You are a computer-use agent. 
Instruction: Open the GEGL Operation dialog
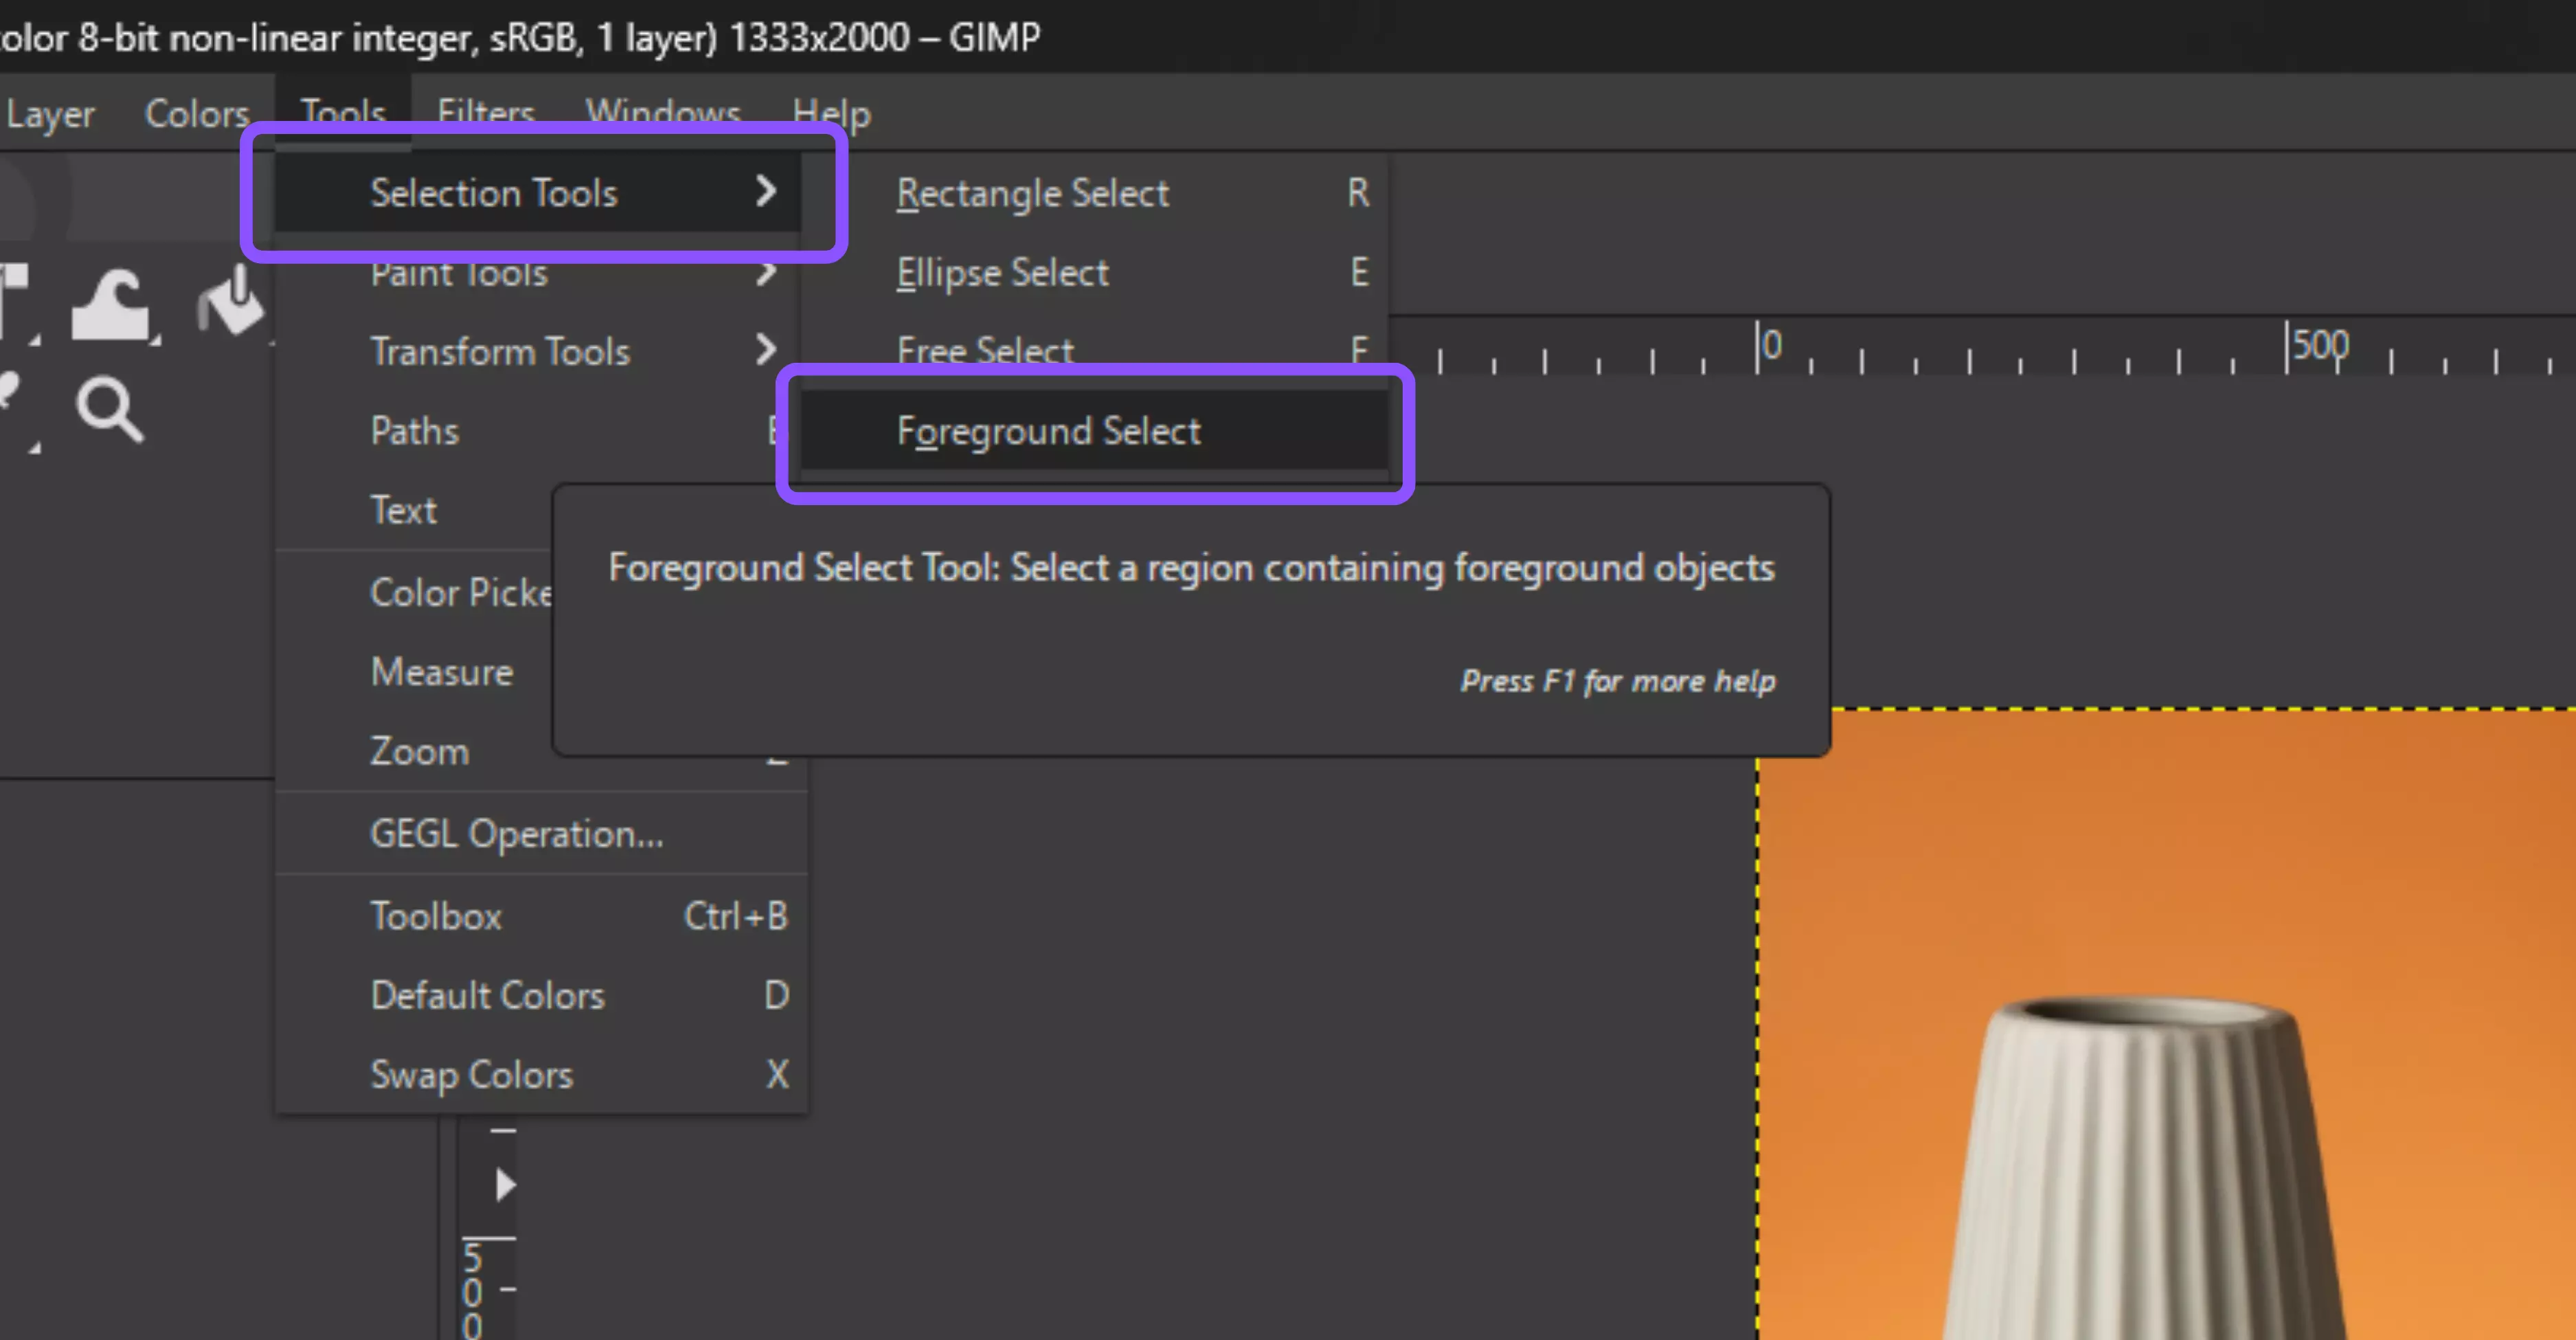pyautogui.click(x=518, y=832)
